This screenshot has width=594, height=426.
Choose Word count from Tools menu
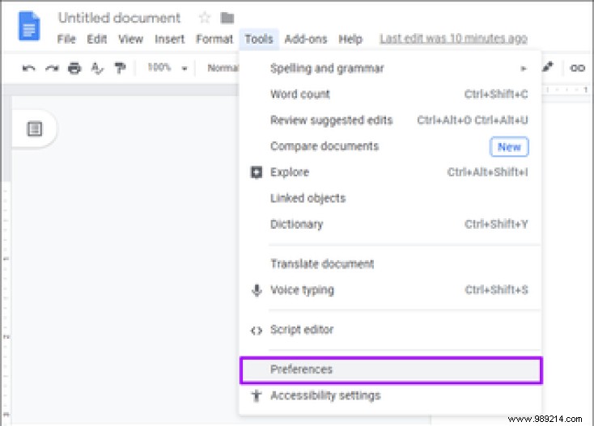[x=391, y=95]
